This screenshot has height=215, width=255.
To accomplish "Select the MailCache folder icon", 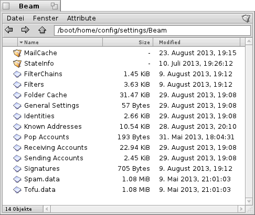I will 17,53.
